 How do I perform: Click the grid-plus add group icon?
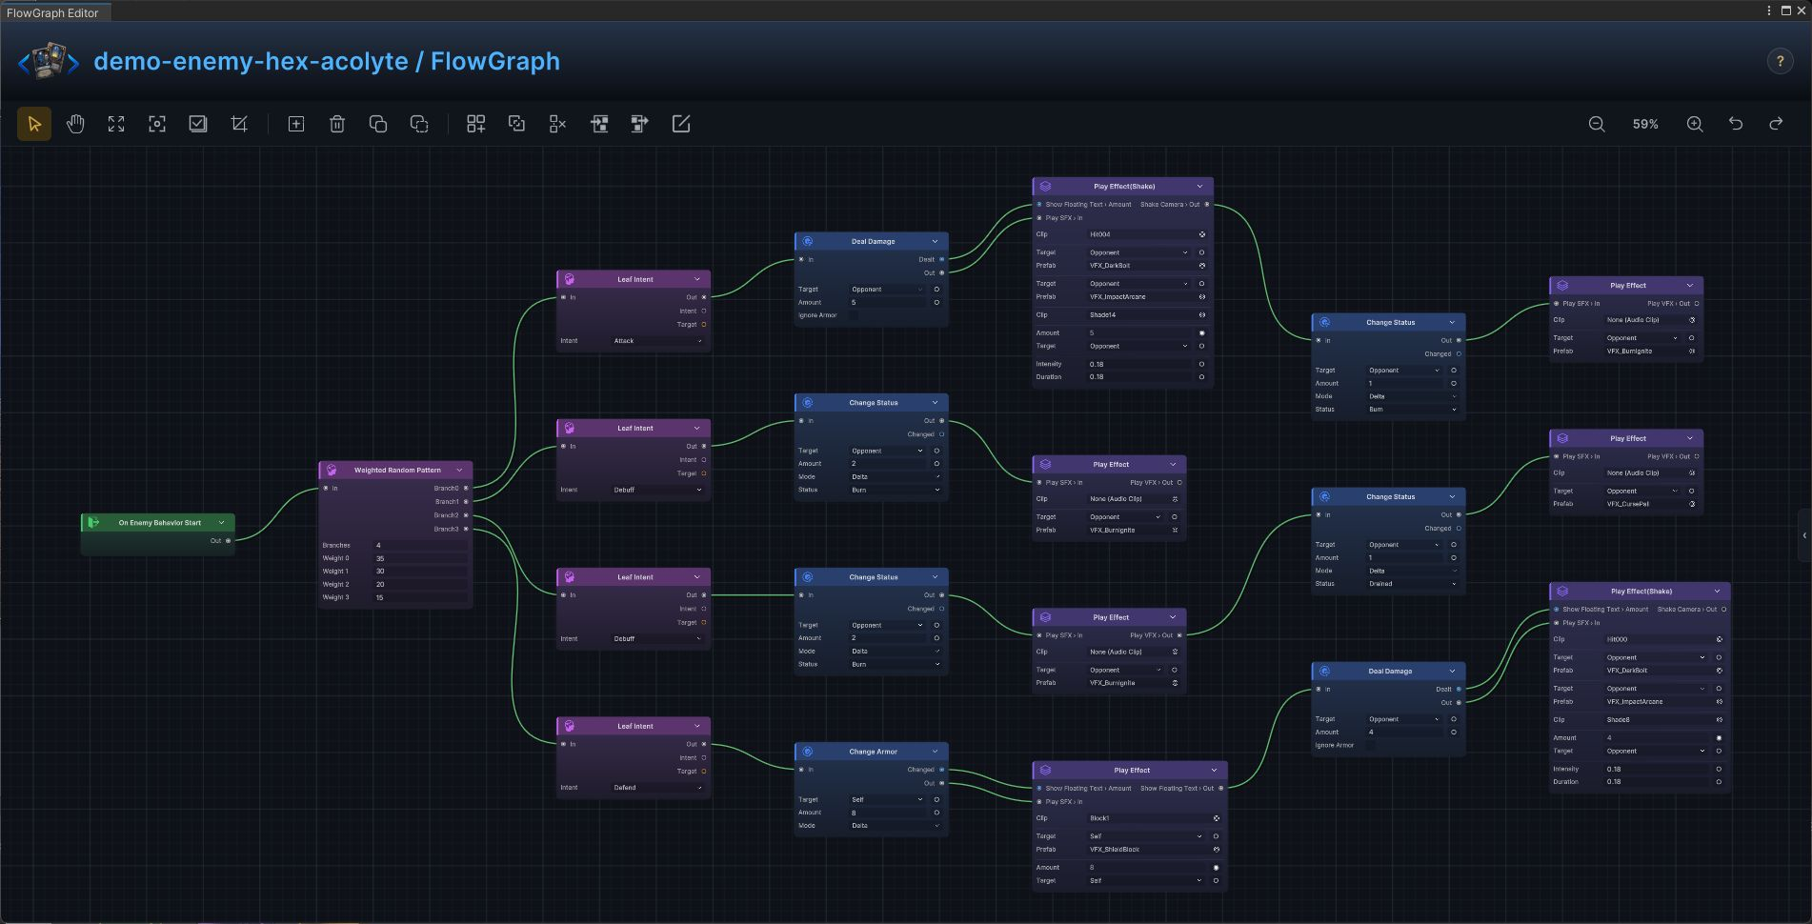pos(475,124)
